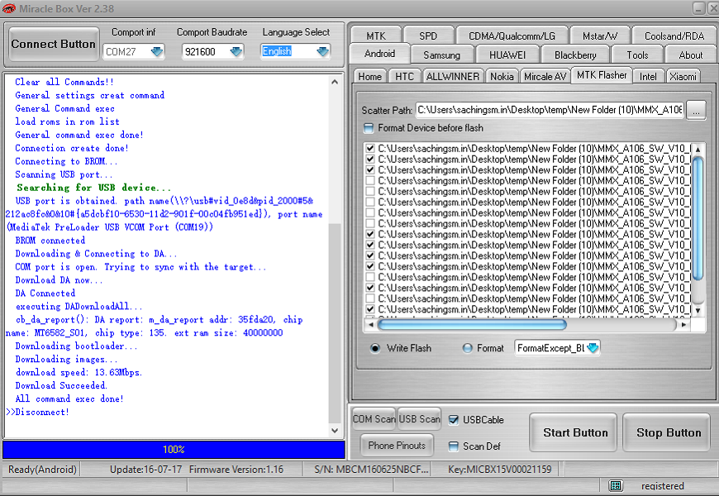The image size is (719, 496).
Task: Select the Write Flash radio button
Action: click(x=374, y=348)
